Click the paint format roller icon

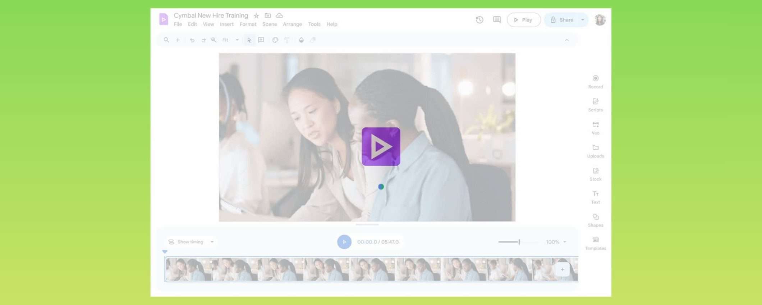287,40
